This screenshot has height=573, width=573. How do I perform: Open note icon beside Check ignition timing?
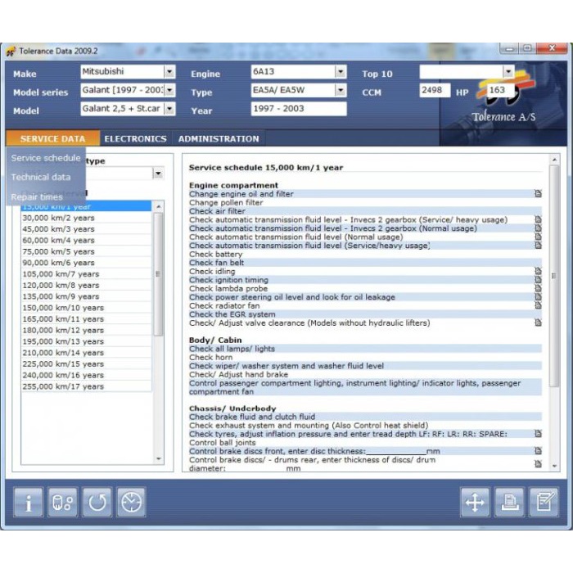[x=538, y=280]
